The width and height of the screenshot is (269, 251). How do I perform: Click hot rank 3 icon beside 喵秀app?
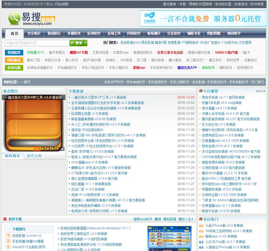point(201,237)
